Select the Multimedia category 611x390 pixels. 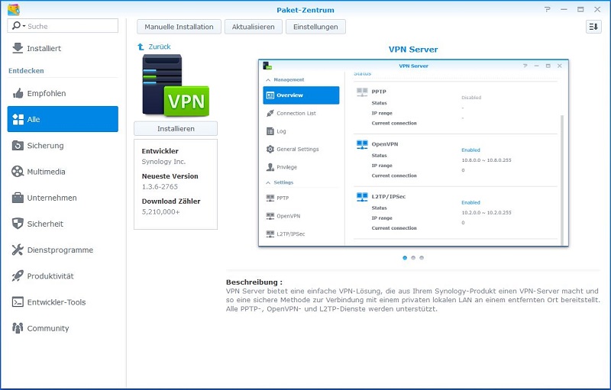(63, 172)
